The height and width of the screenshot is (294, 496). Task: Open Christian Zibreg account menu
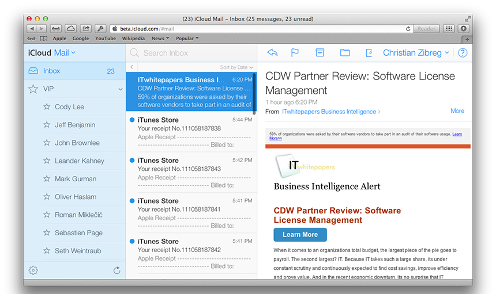coord(416,53)
